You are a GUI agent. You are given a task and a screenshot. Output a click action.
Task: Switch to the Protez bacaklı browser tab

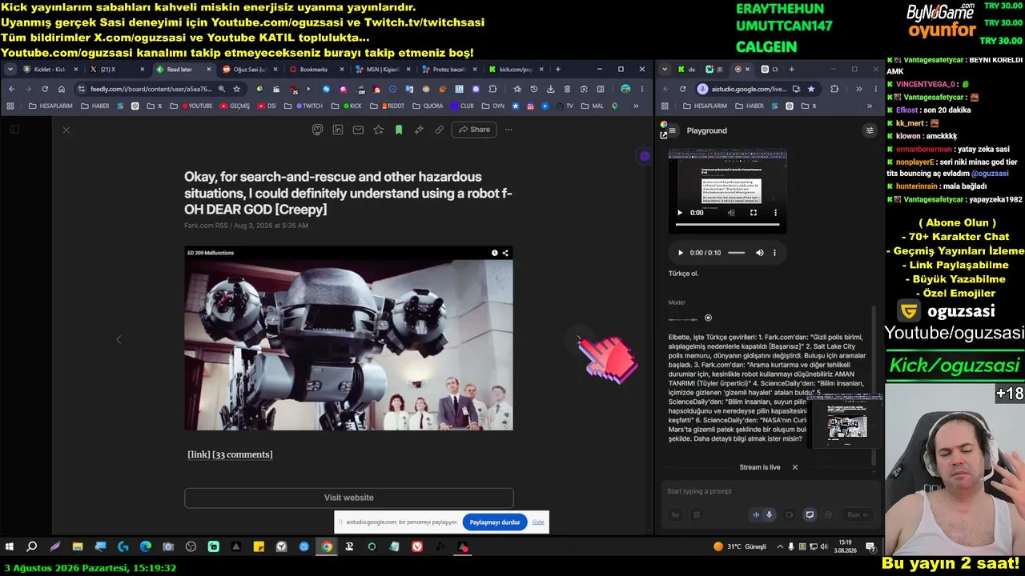click(x=449, y=70)
